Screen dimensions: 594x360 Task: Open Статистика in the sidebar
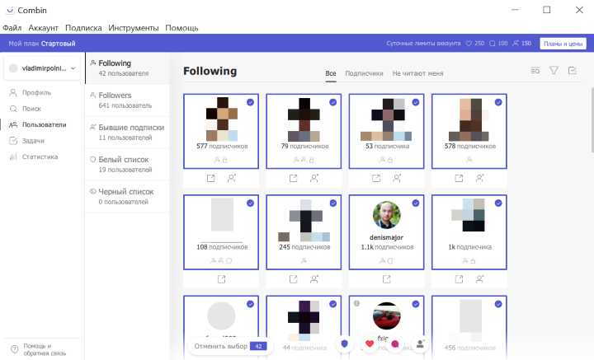40,157
